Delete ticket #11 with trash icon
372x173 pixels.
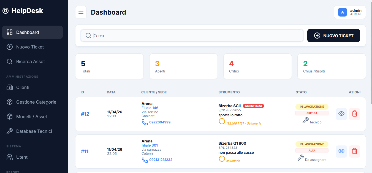coord(354,151)
